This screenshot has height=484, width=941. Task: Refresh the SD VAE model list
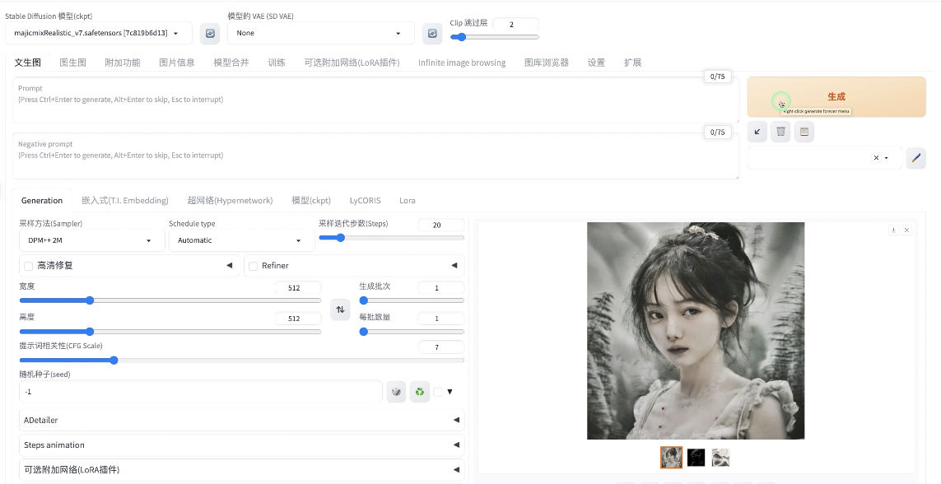coord(432,34)
